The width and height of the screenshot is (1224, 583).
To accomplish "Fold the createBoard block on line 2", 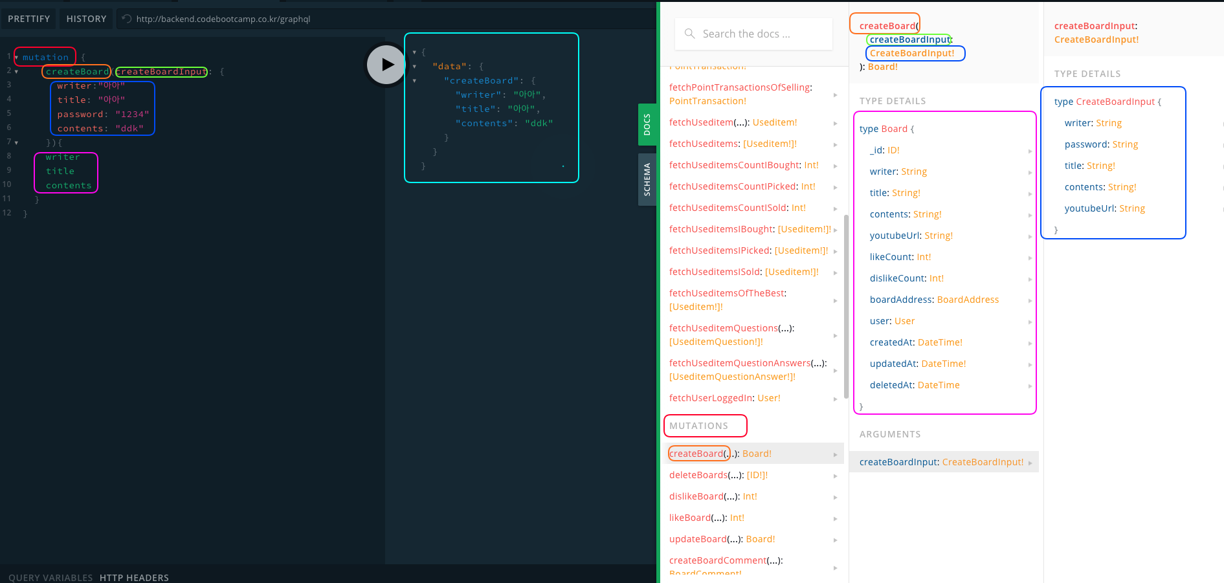I will point(16,72).
